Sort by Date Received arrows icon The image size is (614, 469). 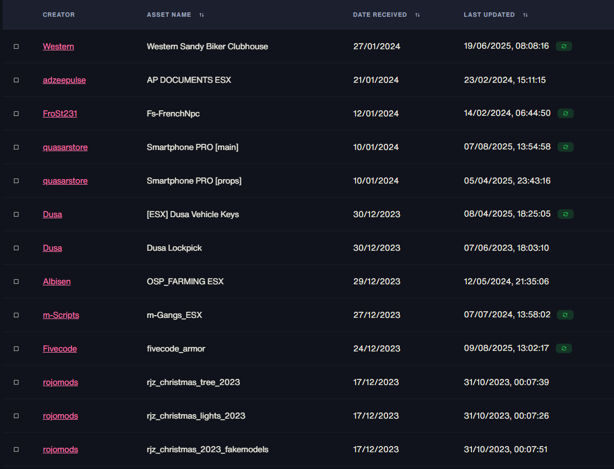pos(417,15)
